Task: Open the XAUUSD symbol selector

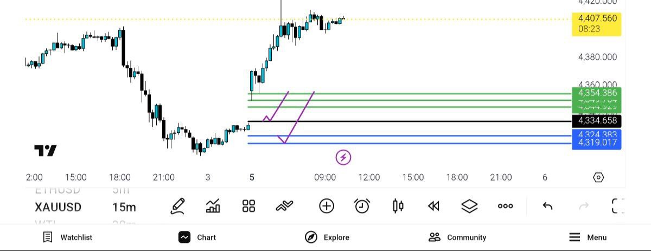Action: (x=58, y=207)
